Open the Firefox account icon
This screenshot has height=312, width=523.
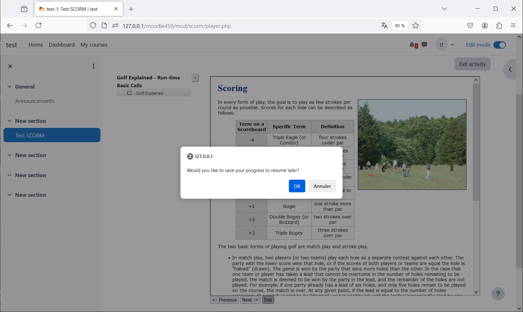pyautogui.click(x=485, y=26)
